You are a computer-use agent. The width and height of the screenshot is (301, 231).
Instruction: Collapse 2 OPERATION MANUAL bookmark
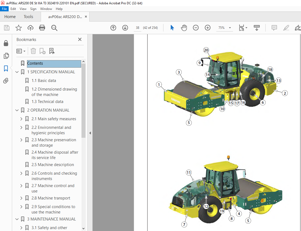17,110
